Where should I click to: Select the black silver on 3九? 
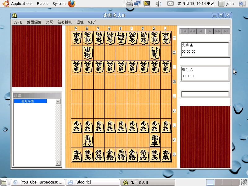(x=144, y=155)
